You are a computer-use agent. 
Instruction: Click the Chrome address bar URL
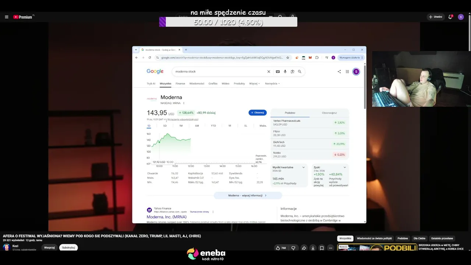(x=222, y=57)
